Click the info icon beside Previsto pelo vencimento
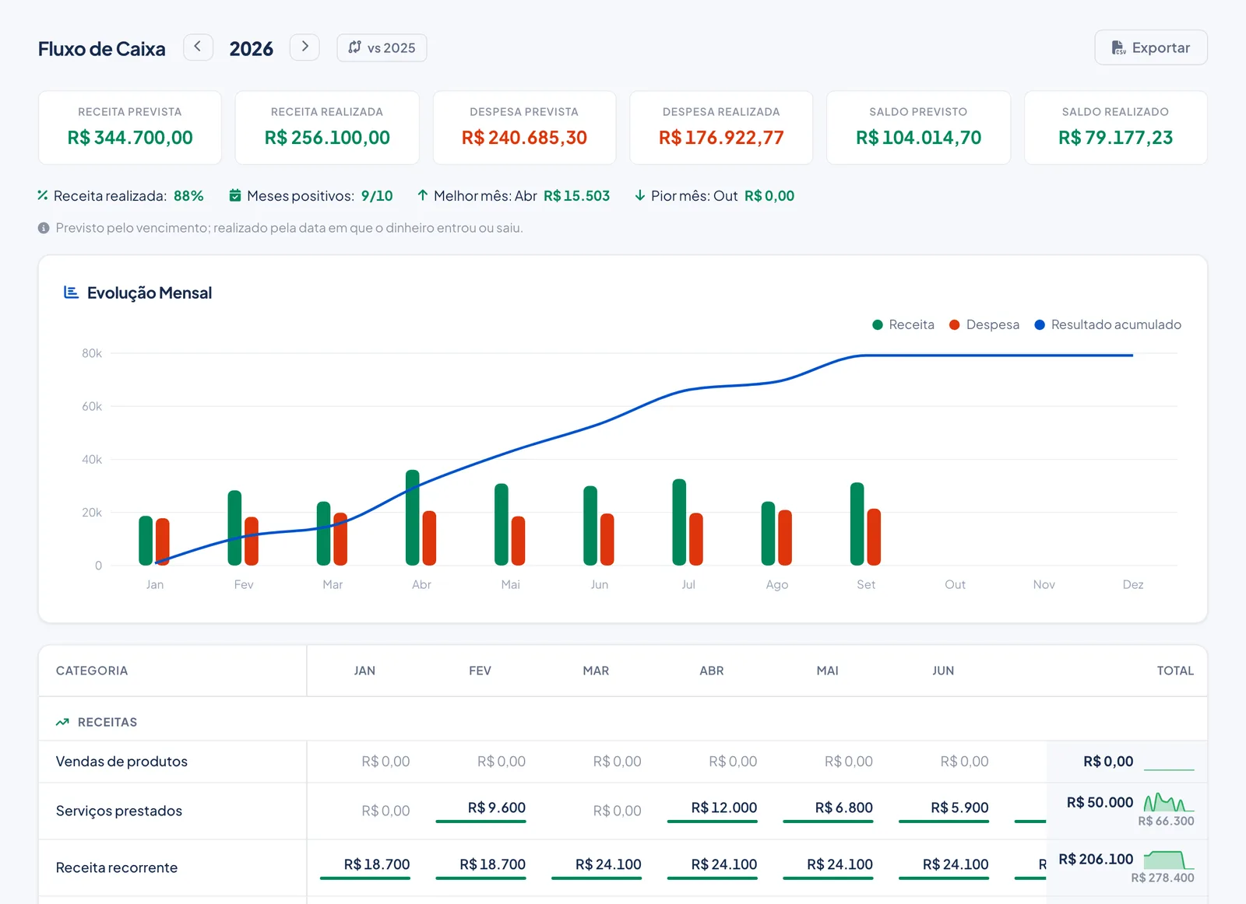Viewport: 1246px width, 904px height. coord(44,228)
